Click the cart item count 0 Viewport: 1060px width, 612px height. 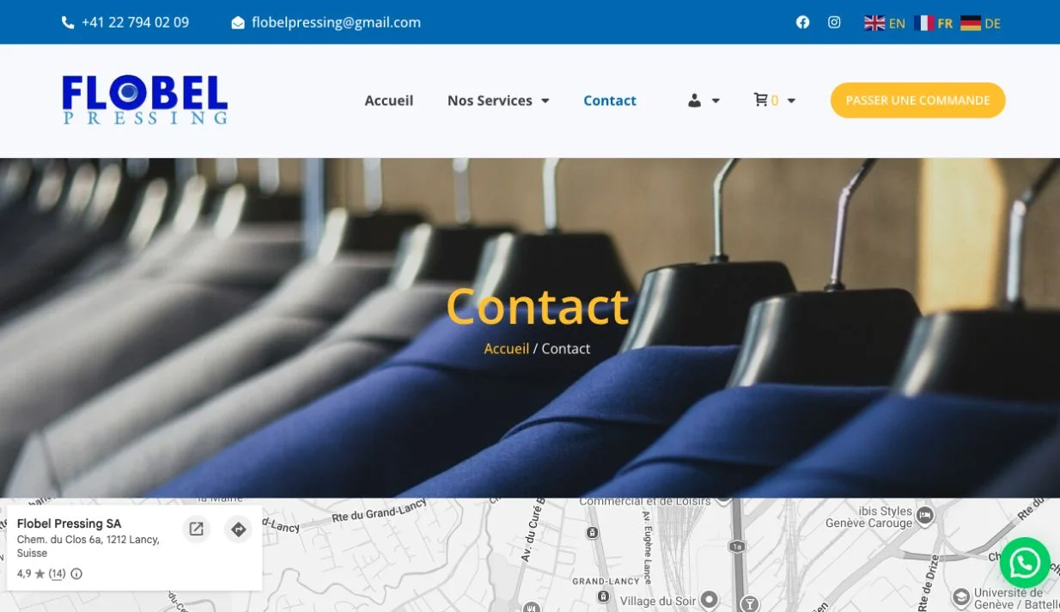(775, 101)
